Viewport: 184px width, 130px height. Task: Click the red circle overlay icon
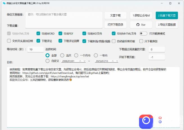[160, 118]
